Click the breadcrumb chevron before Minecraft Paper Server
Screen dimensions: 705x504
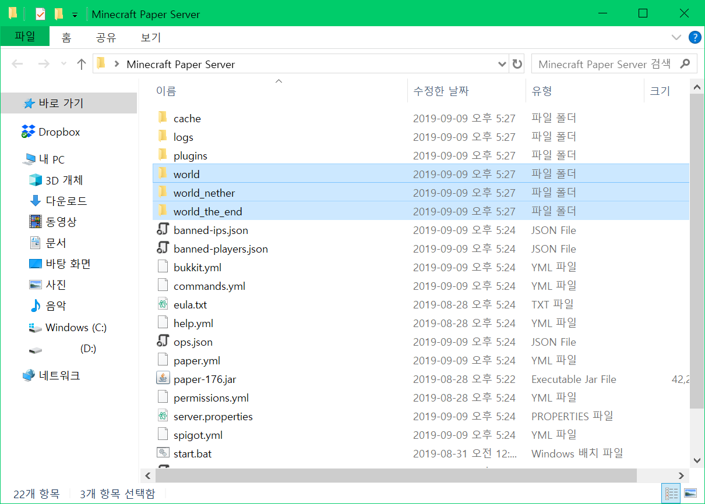tap(117, 64)
